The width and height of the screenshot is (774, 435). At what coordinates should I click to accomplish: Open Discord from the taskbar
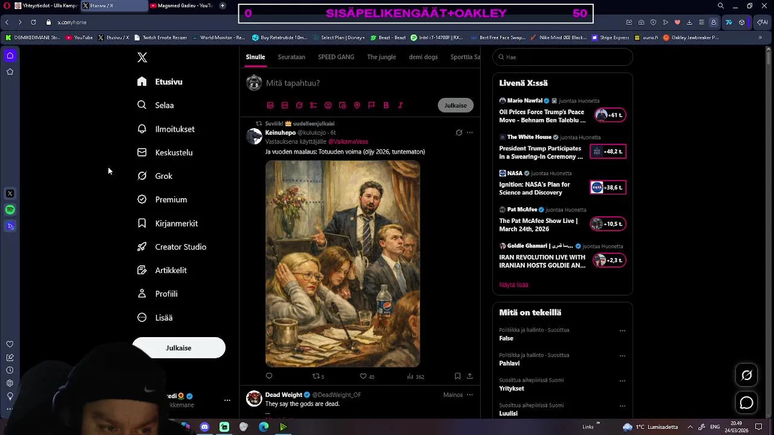point(204,427)
